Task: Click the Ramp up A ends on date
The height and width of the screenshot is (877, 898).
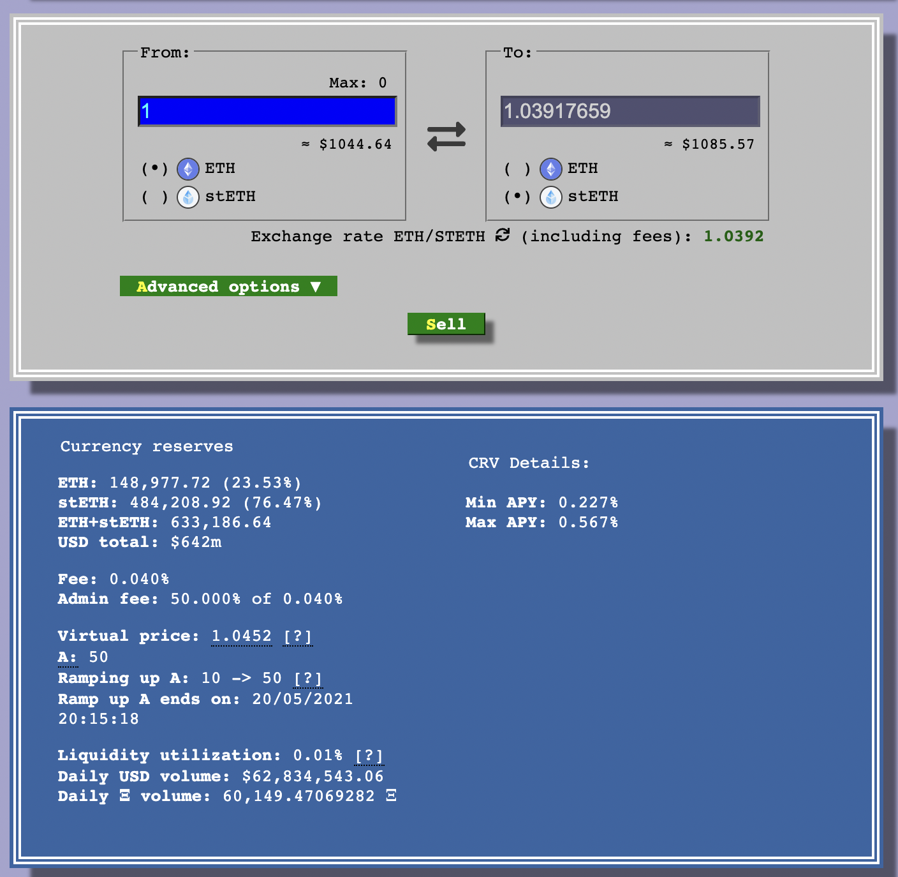Action: (x=205, y=709)
